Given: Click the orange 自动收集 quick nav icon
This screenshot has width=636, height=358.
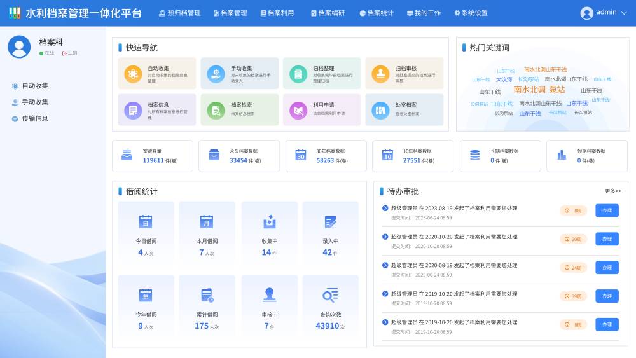Looking at the screenshot, I should pos(133,74).
